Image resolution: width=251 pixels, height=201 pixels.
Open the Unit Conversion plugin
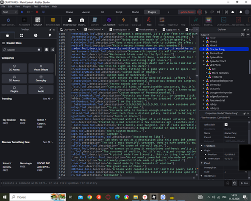(x=223, y=22)
